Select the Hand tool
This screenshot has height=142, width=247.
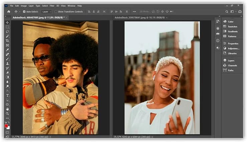click(7, 109)
